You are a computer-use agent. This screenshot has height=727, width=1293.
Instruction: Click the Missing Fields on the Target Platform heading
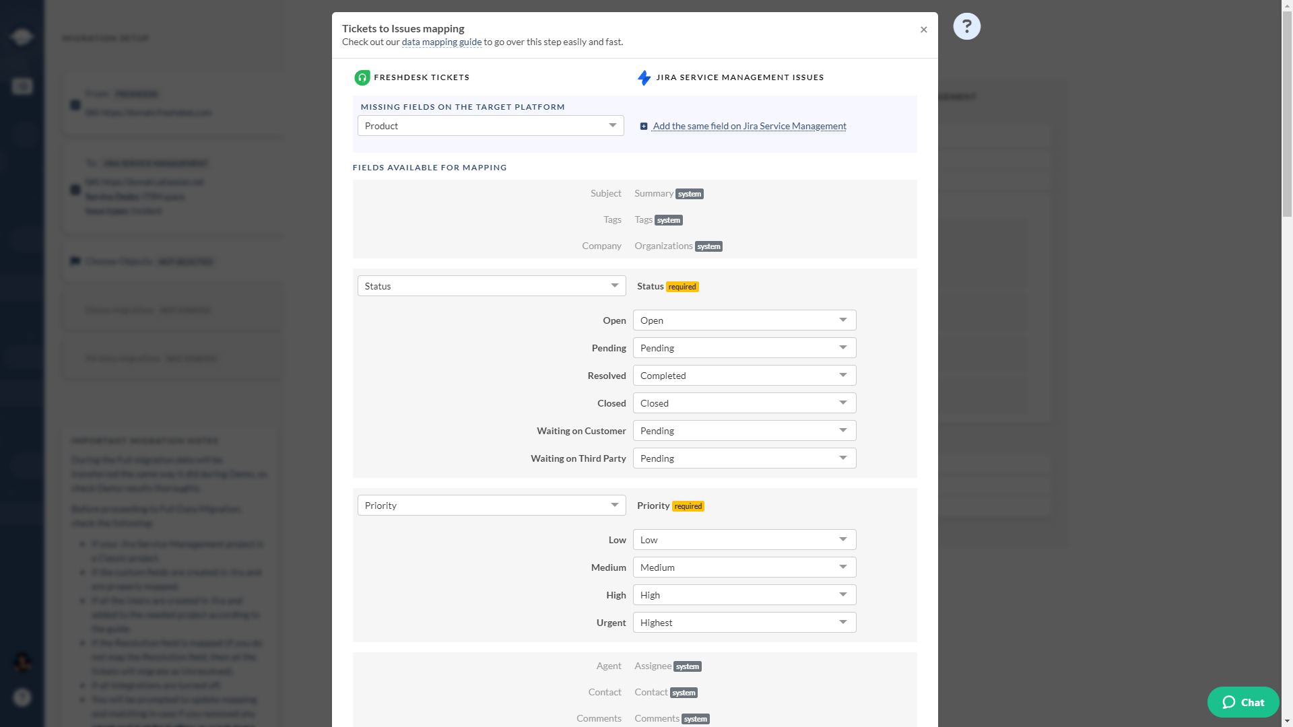pyautogui.click(x=463, y=107)
